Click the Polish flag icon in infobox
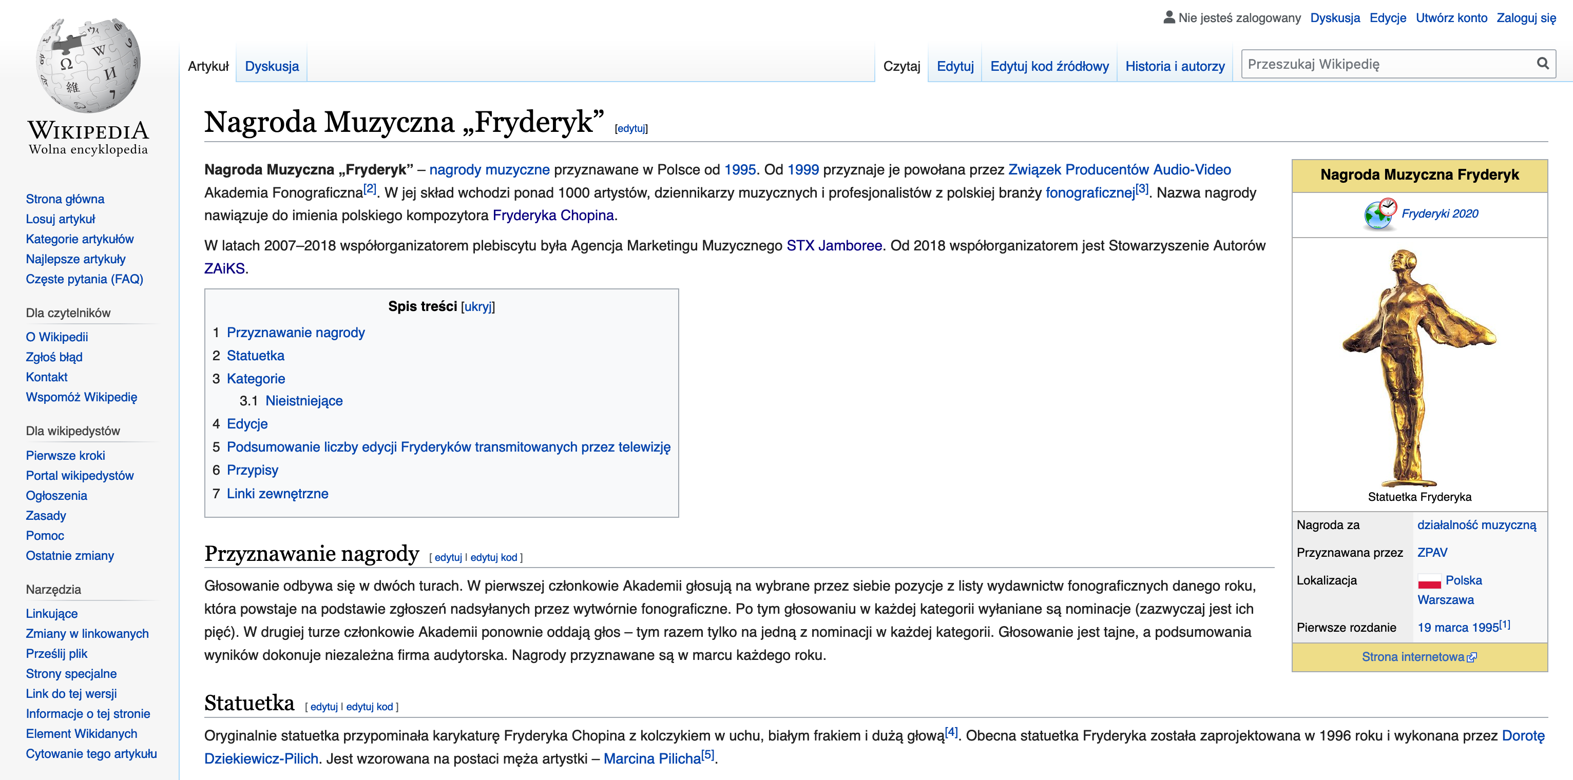The width and height of the screenshot is (1573, 780). [1429, 581]
